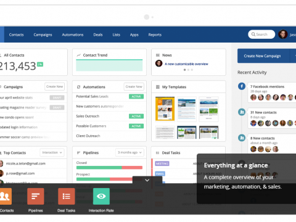Image resolution: width=296 pixels, height=222 pixels.
Task: Click the Search field in the navbar
Action: (261, 35)
